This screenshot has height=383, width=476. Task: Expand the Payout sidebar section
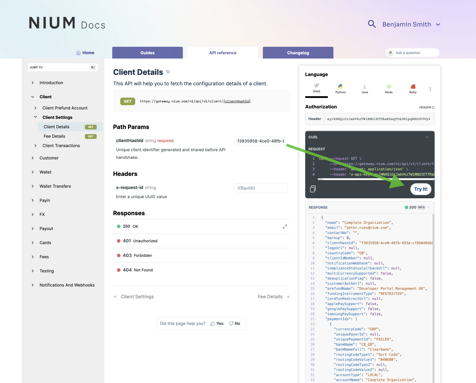point(33,229)
